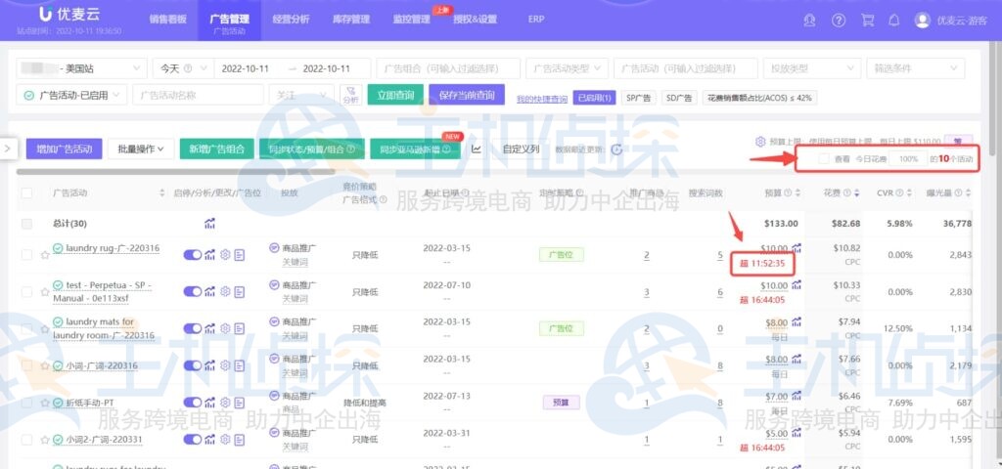Click the 100% spend percentage field
The height and width of the screenshot is (469, 1002).
coord(909,159)
